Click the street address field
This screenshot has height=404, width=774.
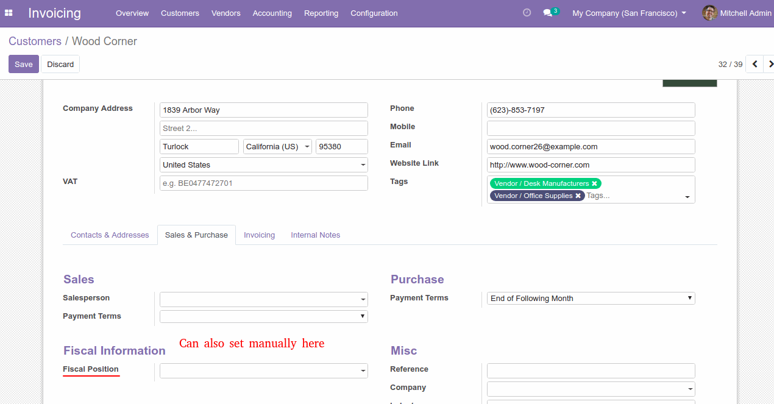[264, 110]
